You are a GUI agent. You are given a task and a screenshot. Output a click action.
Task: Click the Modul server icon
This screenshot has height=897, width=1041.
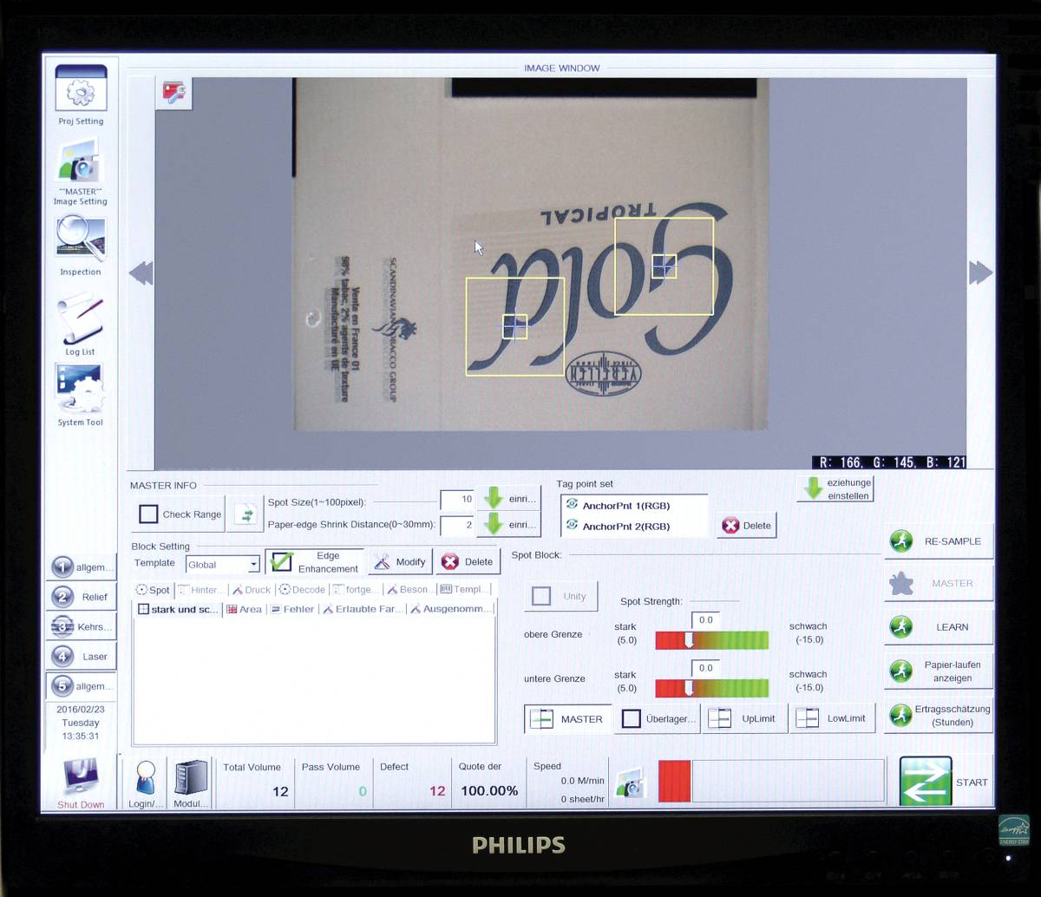191,777
